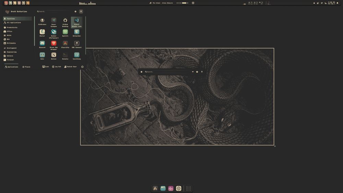Click the media progress slider in the top panel

click(184, 3)
